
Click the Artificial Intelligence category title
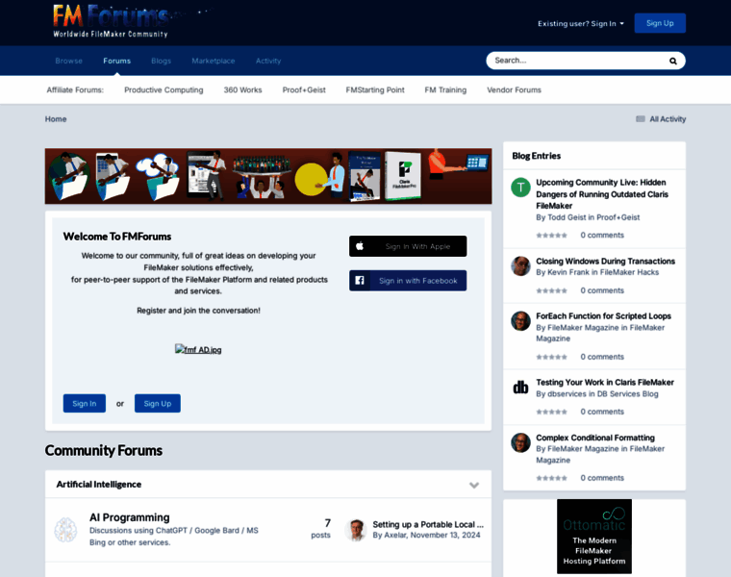pos(99,485)
